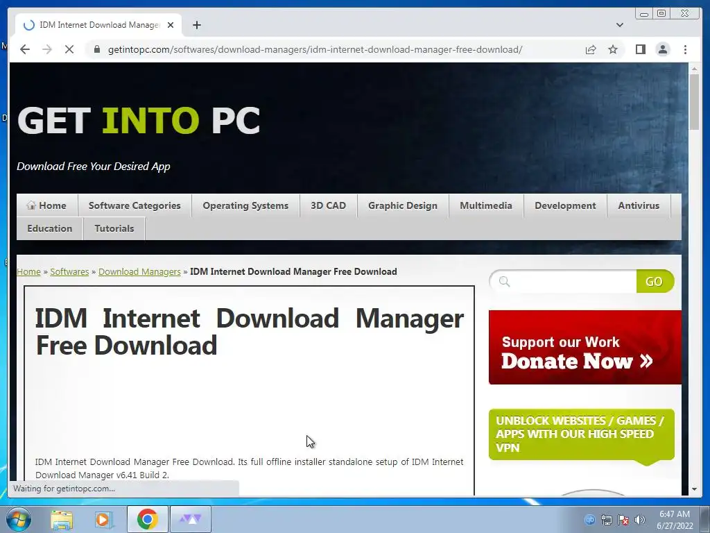The width and height of the screenshot is (710, 533).
Task: Follow the Softwares breadcrumb link
Action: (x=69, y=271)
